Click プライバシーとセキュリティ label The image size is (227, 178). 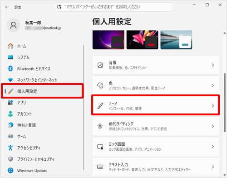click(36, 159)
